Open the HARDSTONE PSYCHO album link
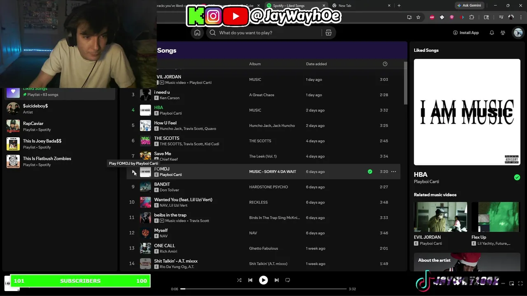 click(x=268, y=187)
